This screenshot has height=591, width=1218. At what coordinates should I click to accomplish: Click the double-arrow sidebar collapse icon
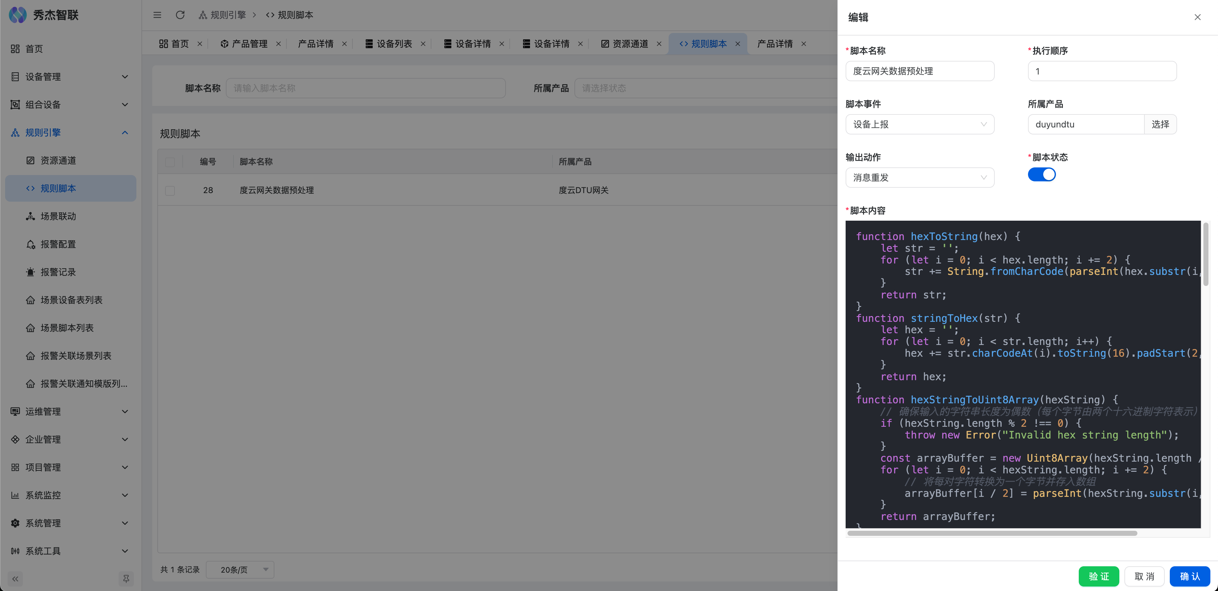[15, 579]
